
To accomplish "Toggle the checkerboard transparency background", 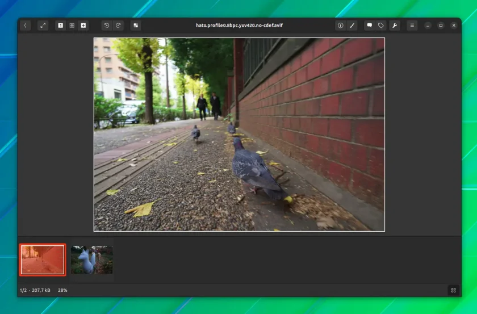I will (x=136, y=26).
